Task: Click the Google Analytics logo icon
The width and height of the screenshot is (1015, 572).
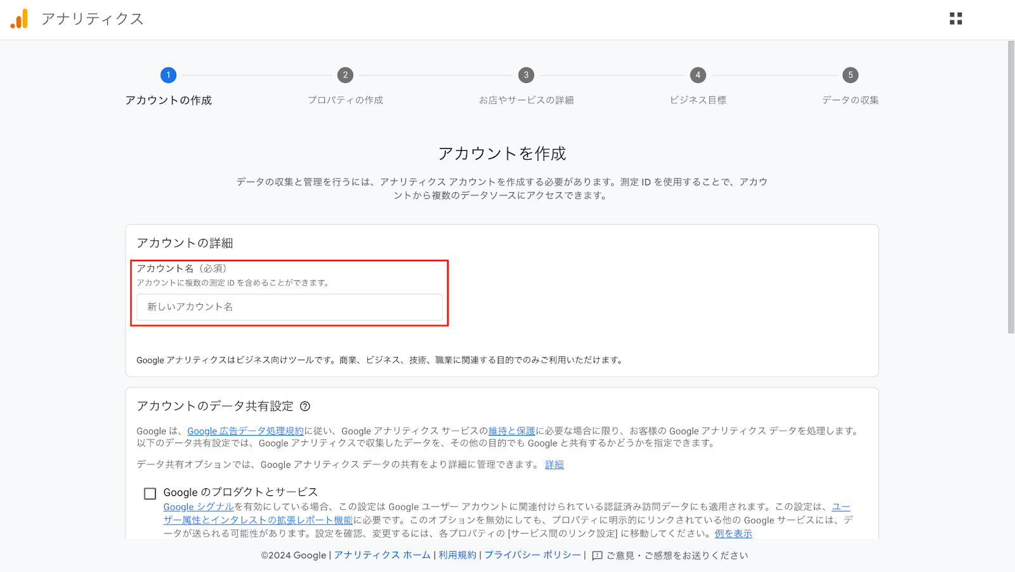Action: click(19, 19)
